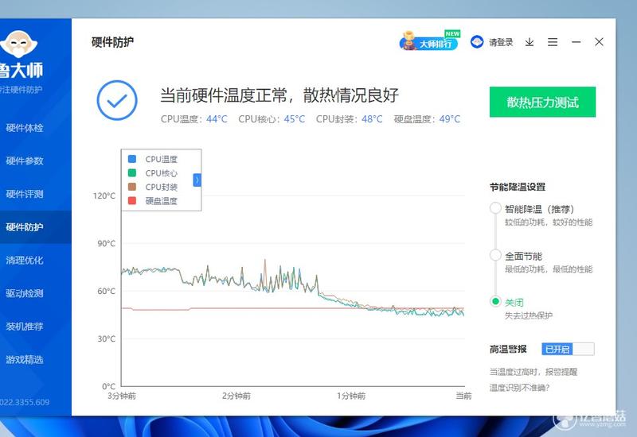The height and width of the screenshot is (437, 637).
Task: Toggle CPU温度 blue legend swatch
Action: [x=132, y=159]
